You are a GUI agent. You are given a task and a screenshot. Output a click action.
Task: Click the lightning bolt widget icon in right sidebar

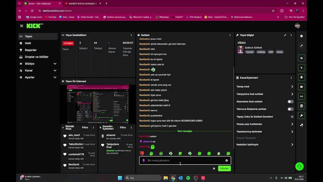(x=301, y=68)
